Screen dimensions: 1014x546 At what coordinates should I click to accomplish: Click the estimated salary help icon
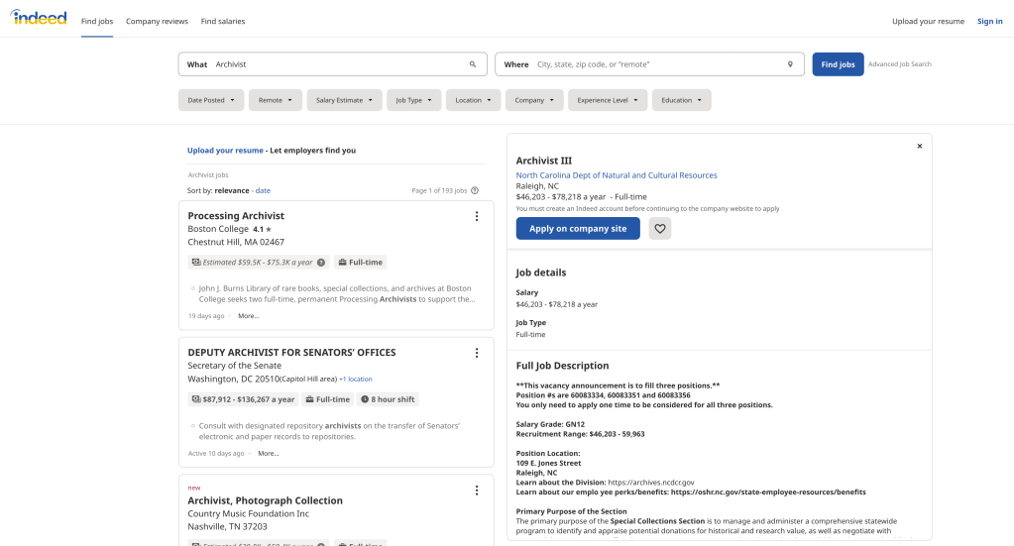pyautogui.click(x=321, y=263)
